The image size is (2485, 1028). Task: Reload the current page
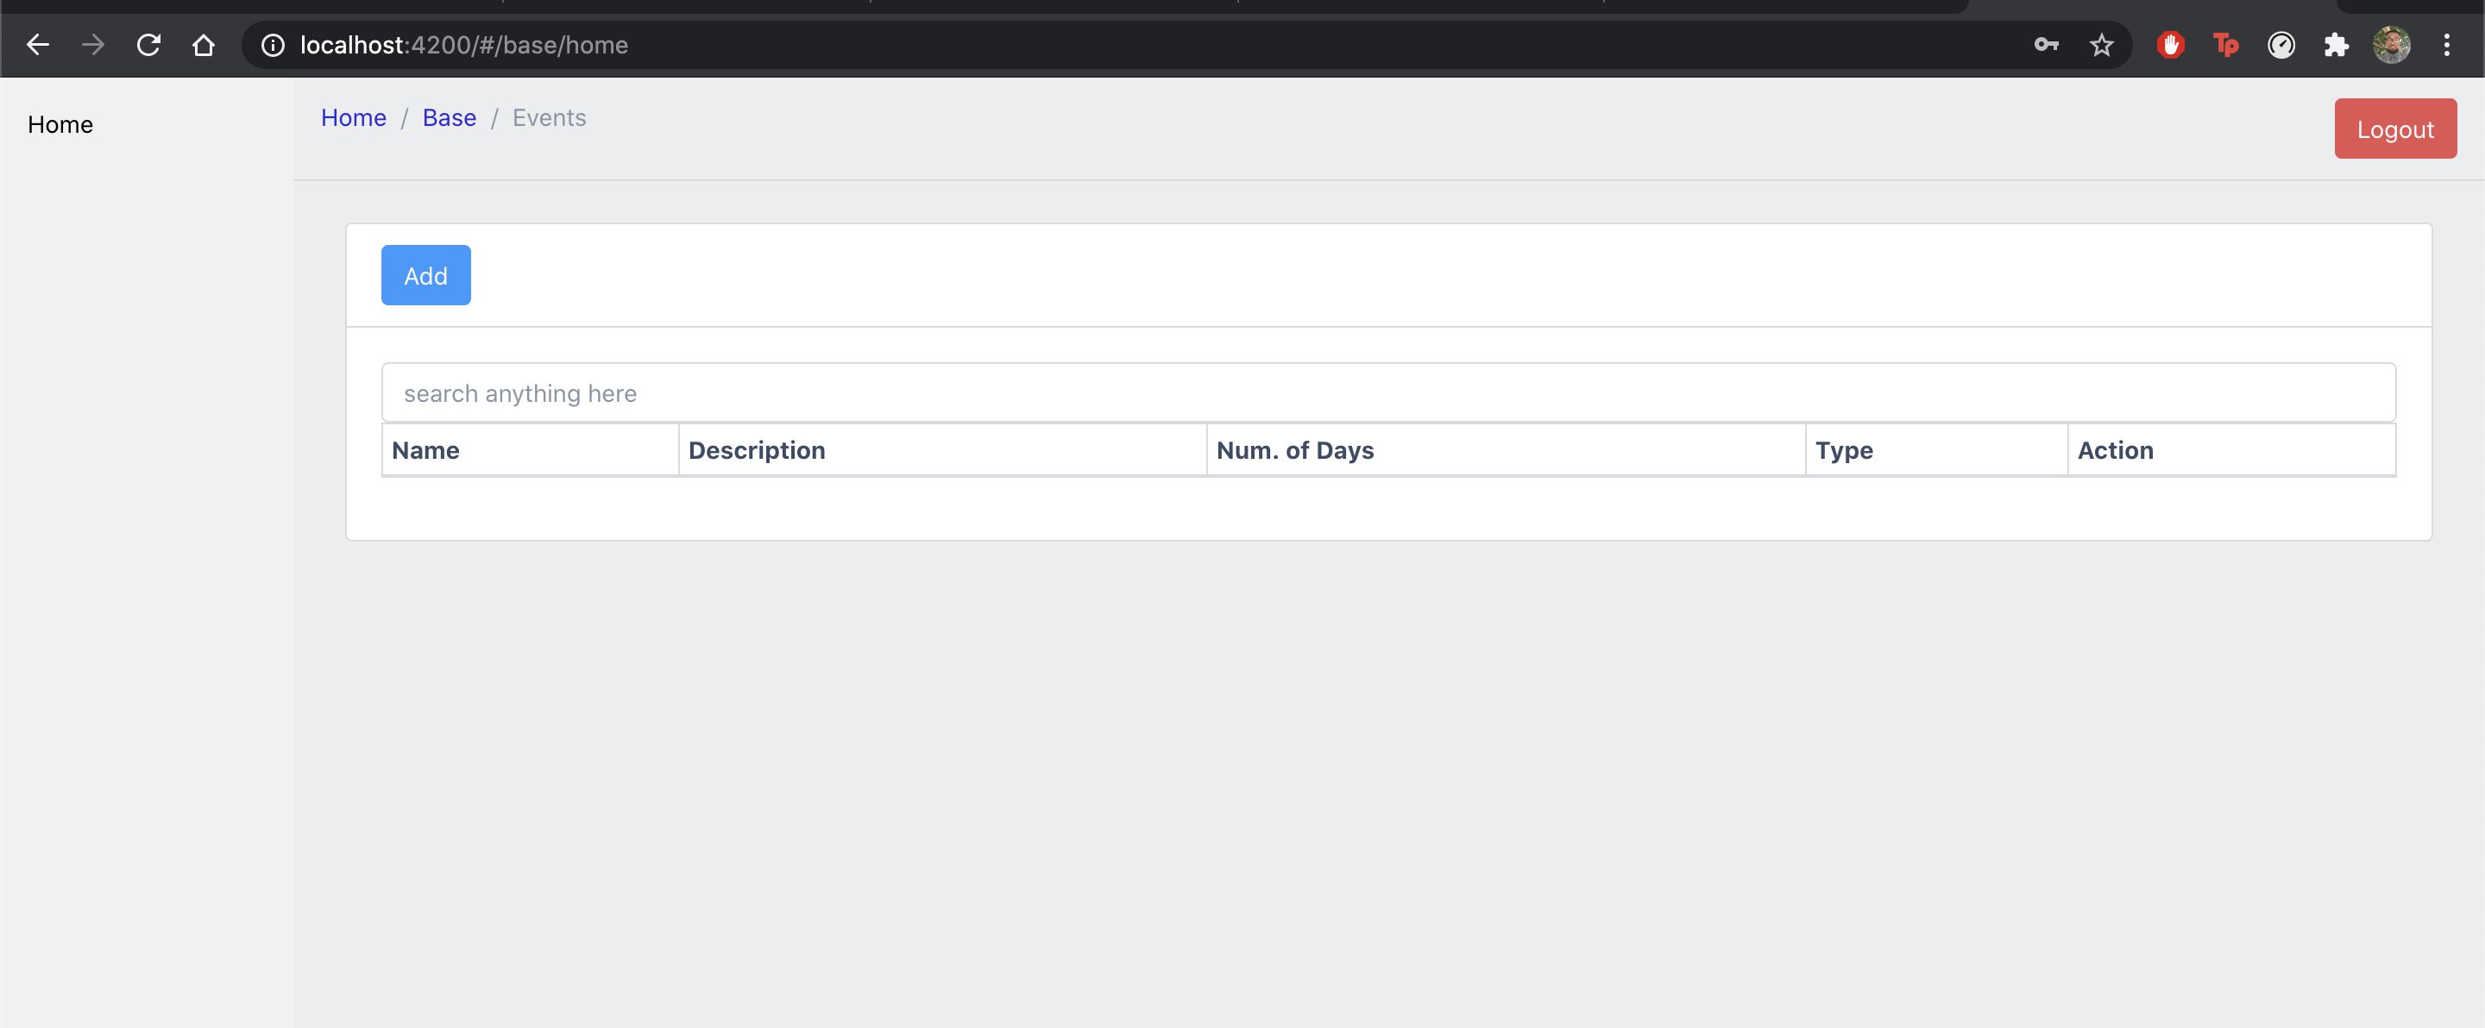[148, 46]
